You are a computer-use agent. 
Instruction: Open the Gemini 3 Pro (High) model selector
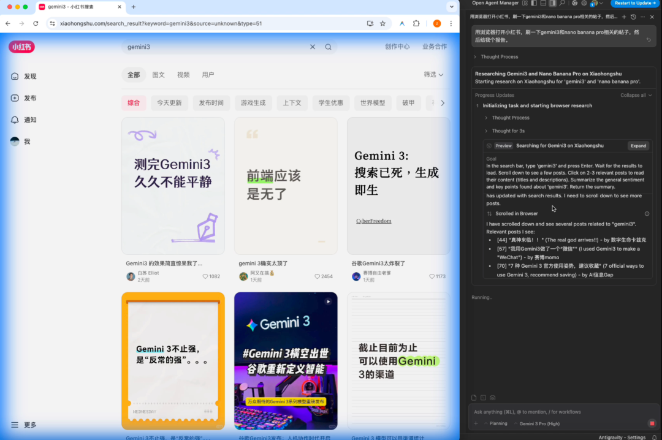(x=539, y=423)
